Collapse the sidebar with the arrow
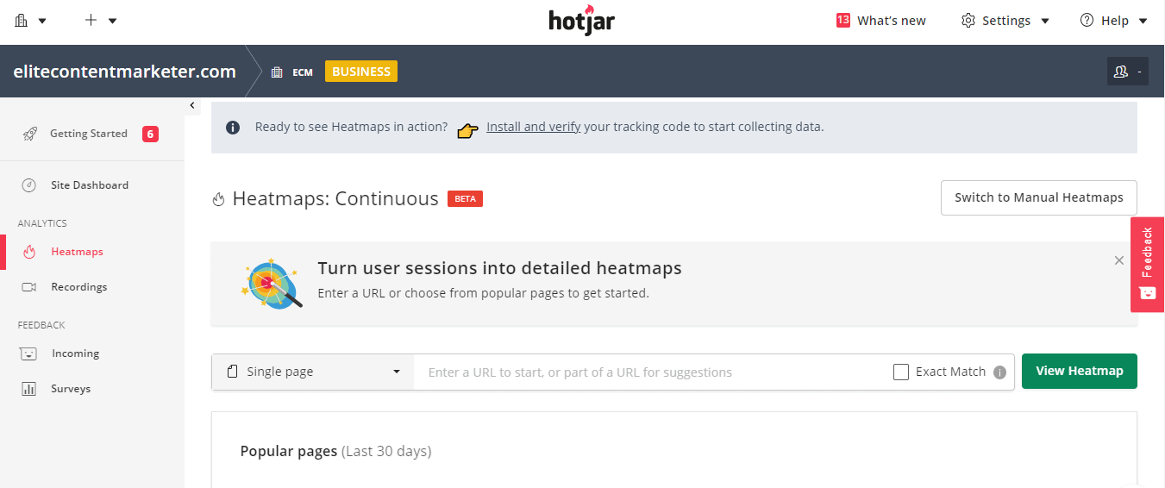The width and height of the screenshot is (1165, 488). (x=192, y=106)
